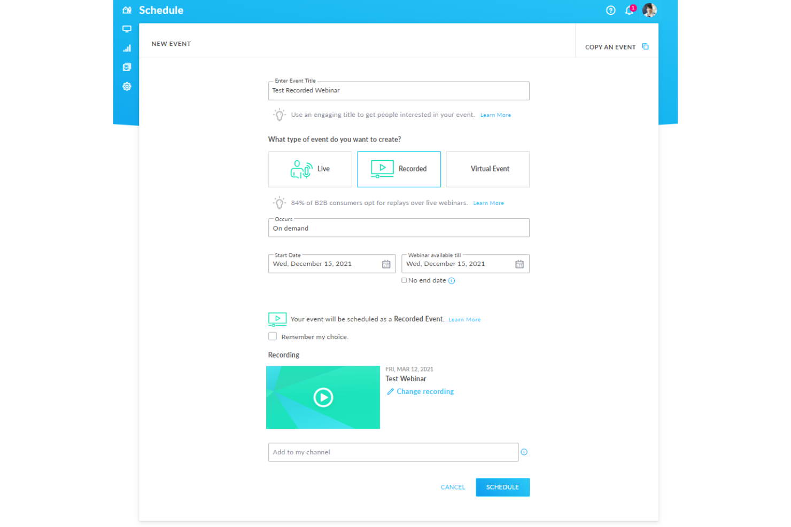This screenshot has width=791, height=527.
Task: View notifications via the bell icon
Action: click(x=629, y=10)
